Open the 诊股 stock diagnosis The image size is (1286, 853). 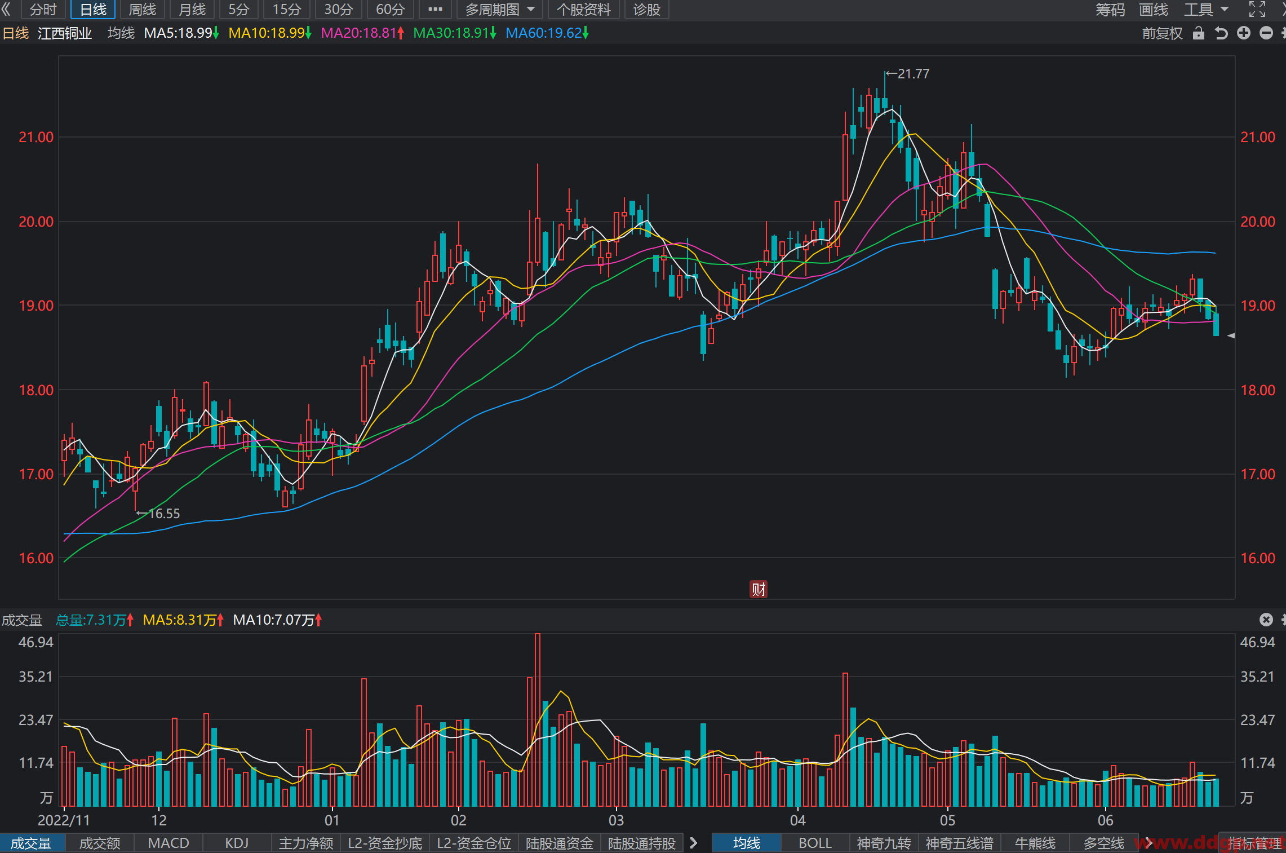point(646,10)
